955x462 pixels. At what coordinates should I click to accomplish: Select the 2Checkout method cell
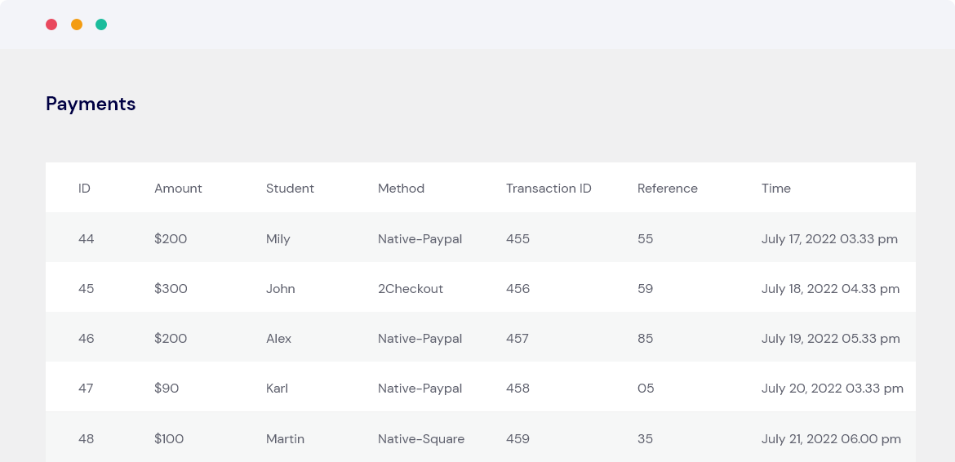(x=410, y=289)
